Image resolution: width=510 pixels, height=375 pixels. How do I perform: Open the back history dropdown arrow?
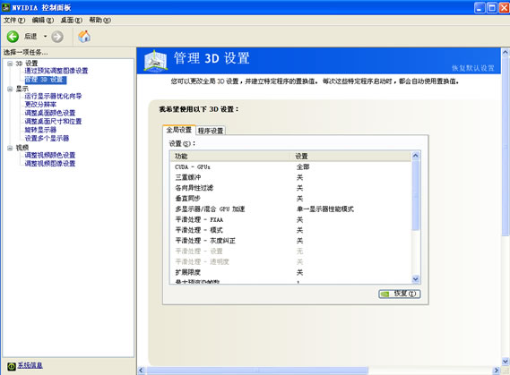click(45, 37)
